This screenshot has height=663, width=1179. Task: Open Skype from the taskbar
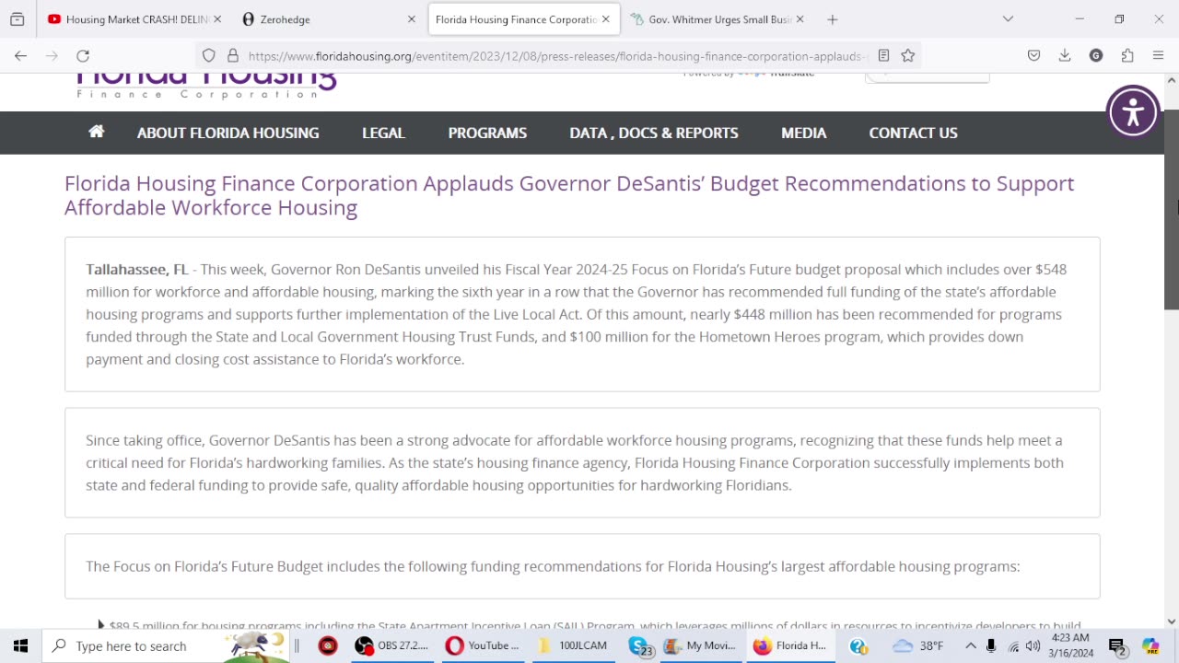(640, 646)
